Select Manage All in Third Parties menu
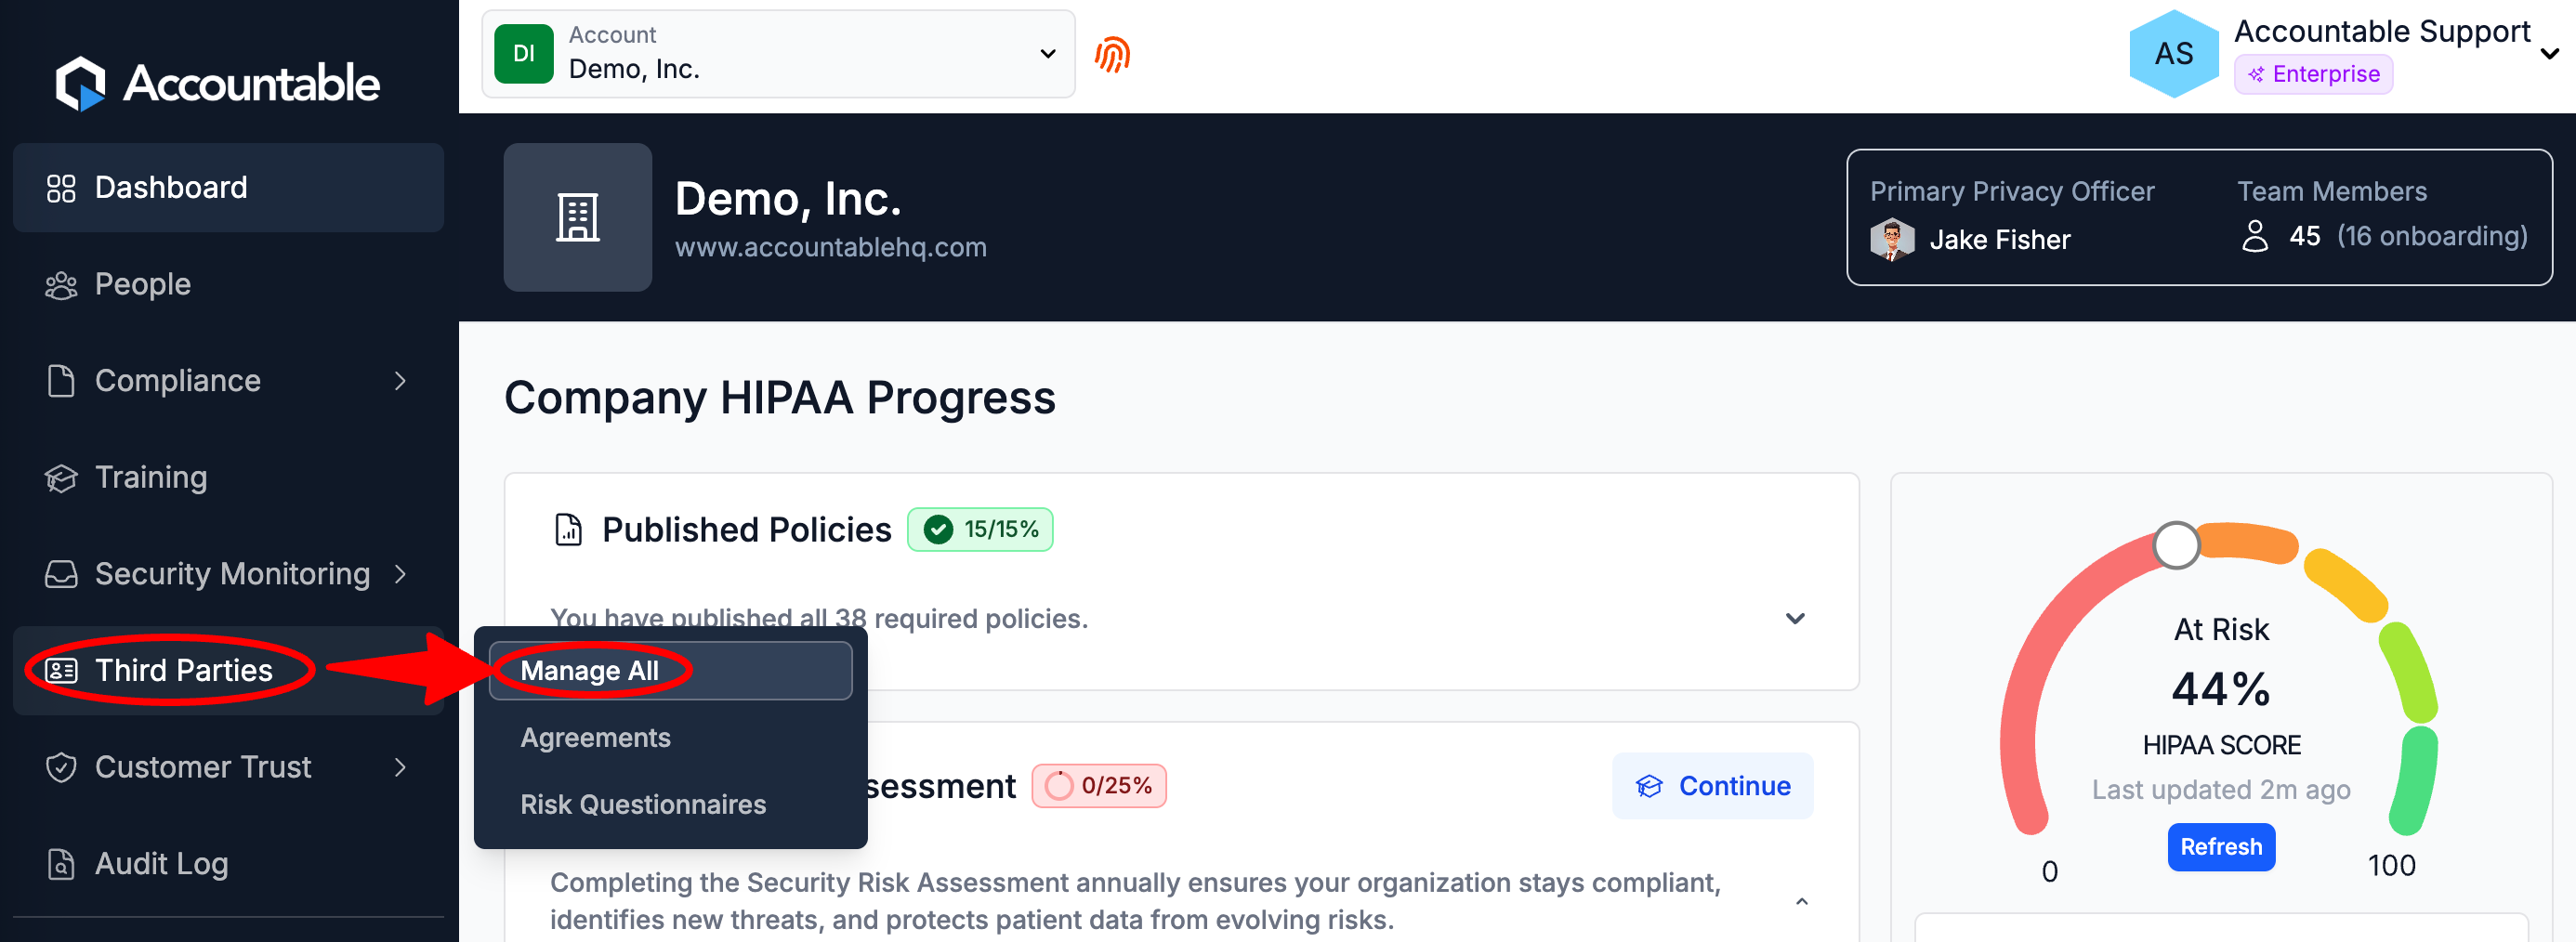The width and height of the screenshot is (2576, 942). 670,671
